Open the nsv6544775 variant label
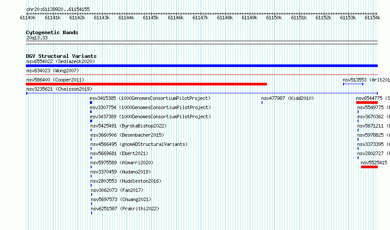Screen dimensions: 390x230 click(x=373, y=98)
